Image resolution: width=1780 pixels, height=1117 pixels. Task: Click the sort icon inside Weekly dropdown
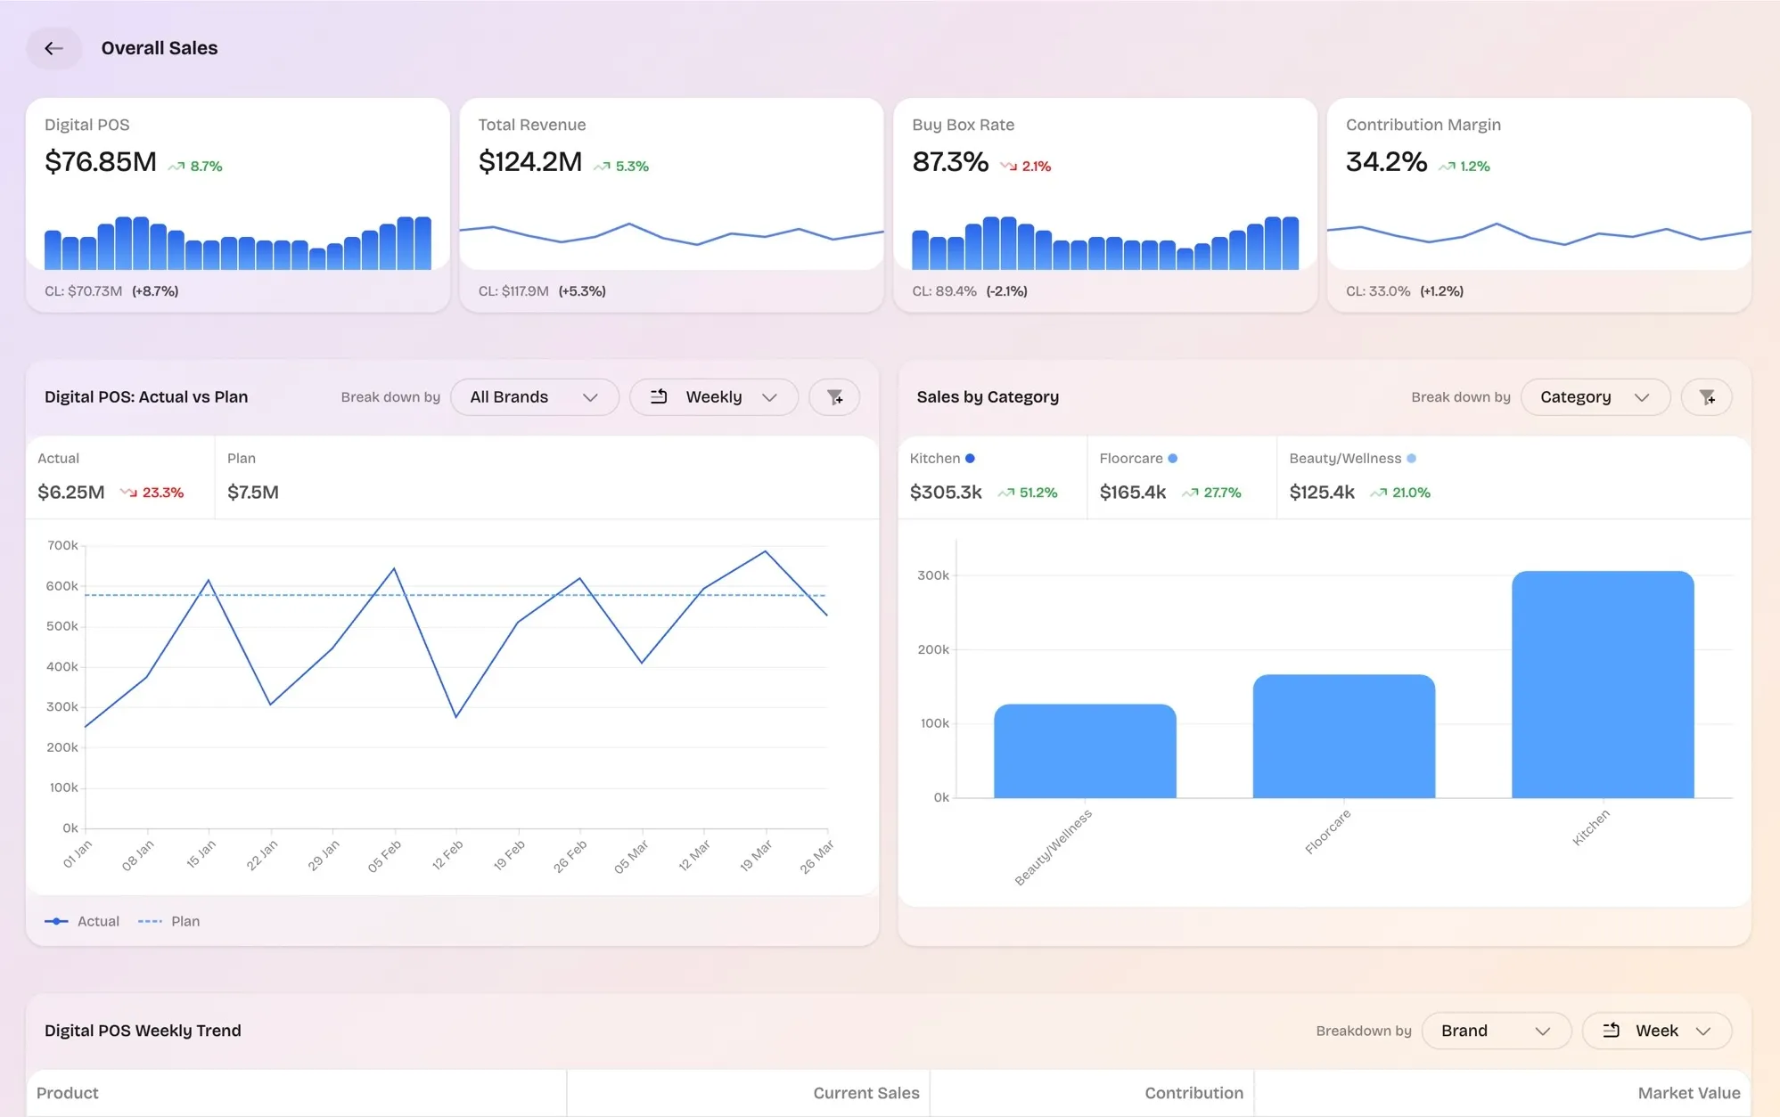coord(659,397)
